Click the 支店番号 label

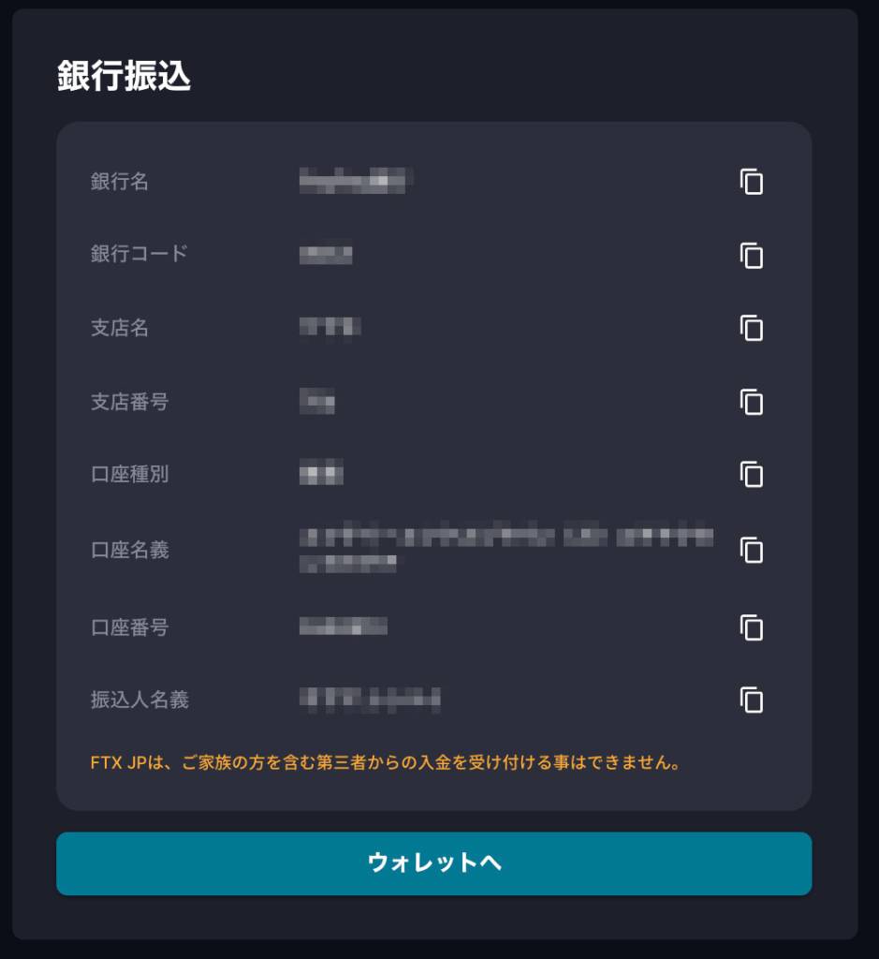point(129,402)
